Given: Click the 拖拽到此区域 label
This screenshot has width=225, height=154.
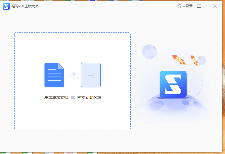Looking at the screenshot, I should pyautogui.click(x=89, y=97).
